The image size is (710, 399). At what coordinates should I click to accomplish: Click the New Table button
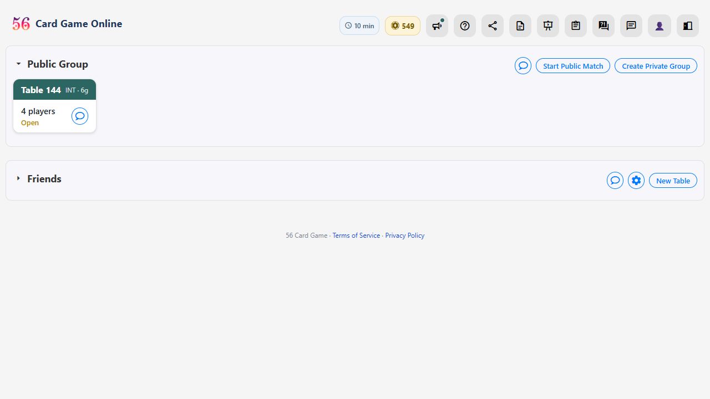pos(673,181)
